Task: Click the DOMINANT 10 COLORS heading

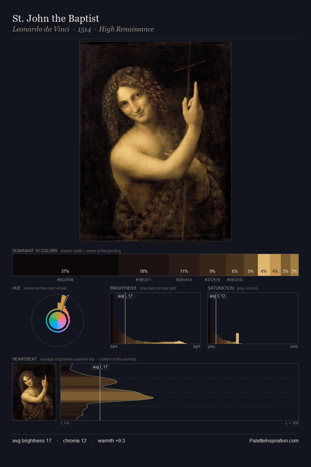Action: click(35, 251)
